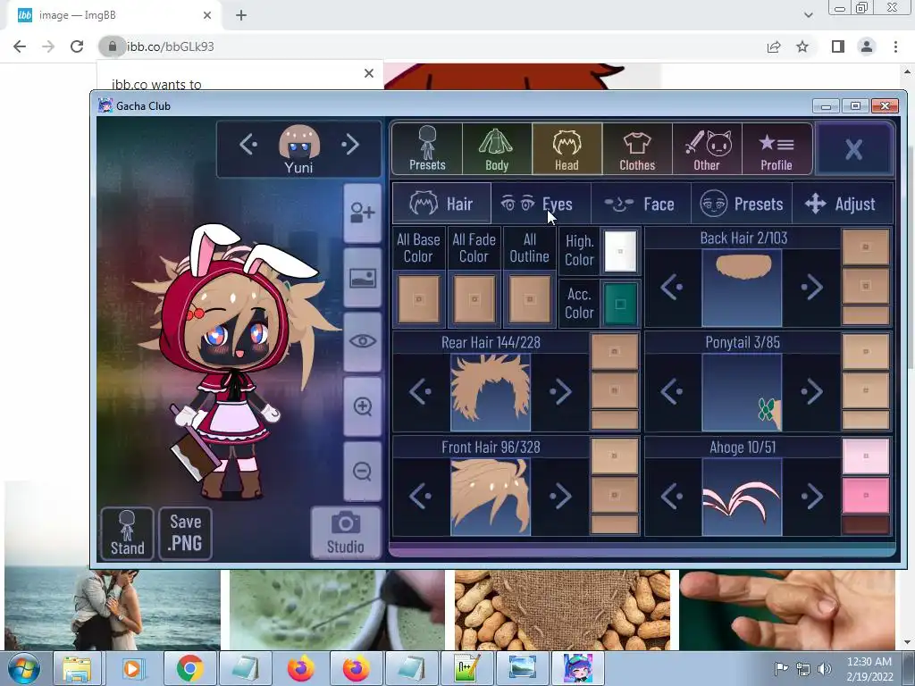Open Front Hair top color swatch

coord(614,456)
